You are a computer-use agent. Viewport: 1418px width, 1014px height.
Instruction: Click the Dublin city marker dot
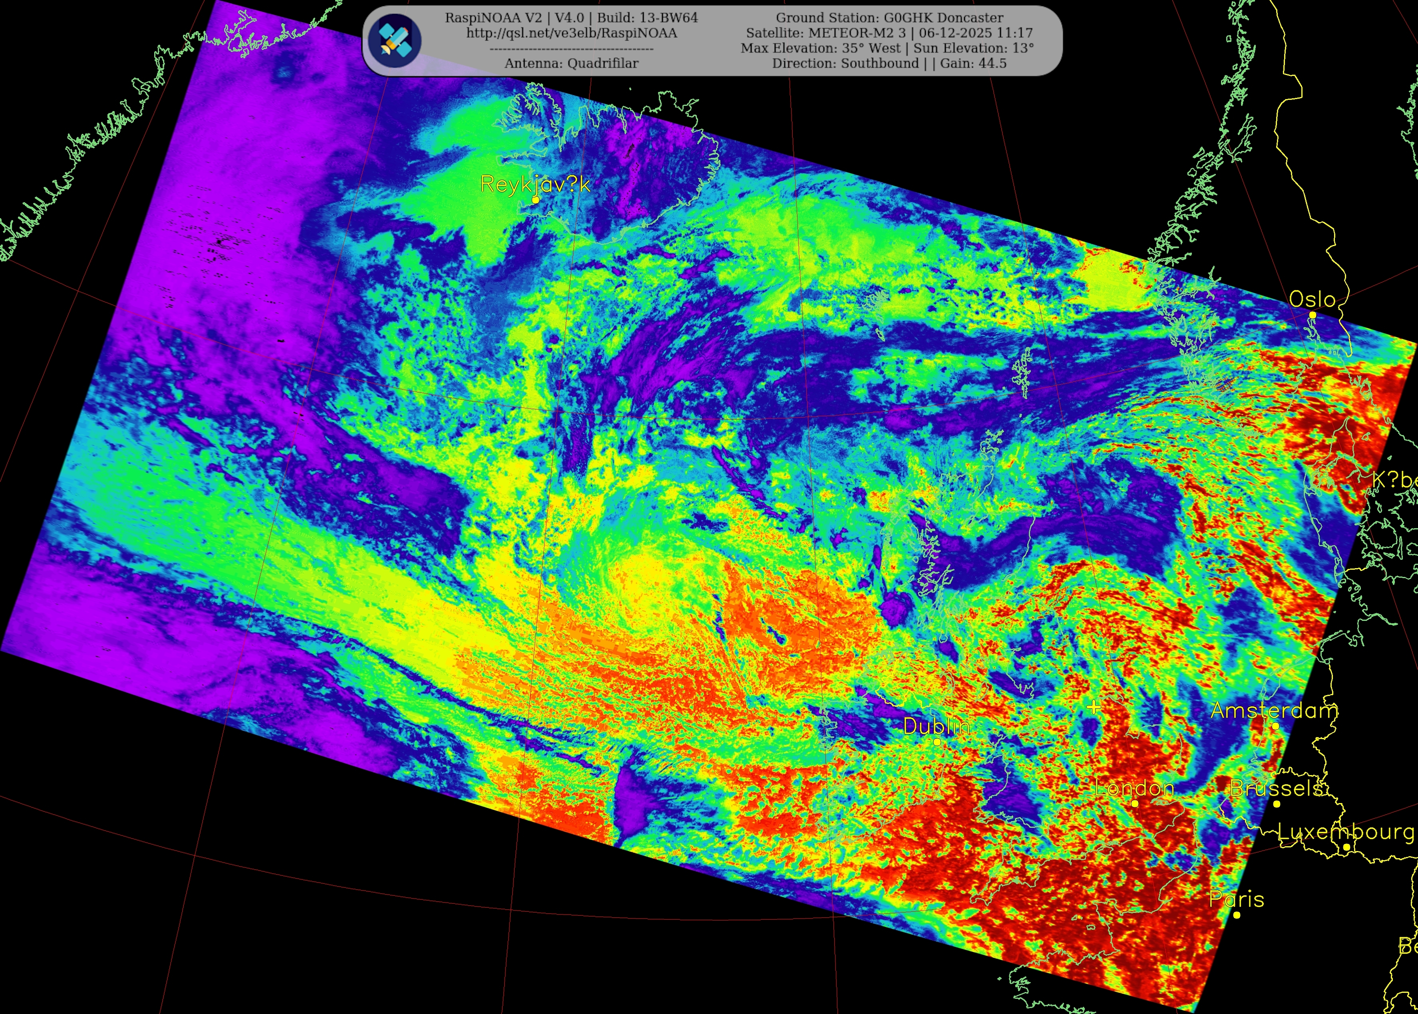pyautogui.click(x=937, y=742)
